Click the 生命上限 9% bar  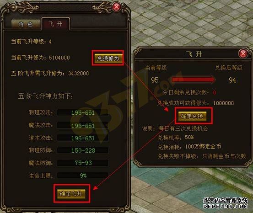pos(83,176)
